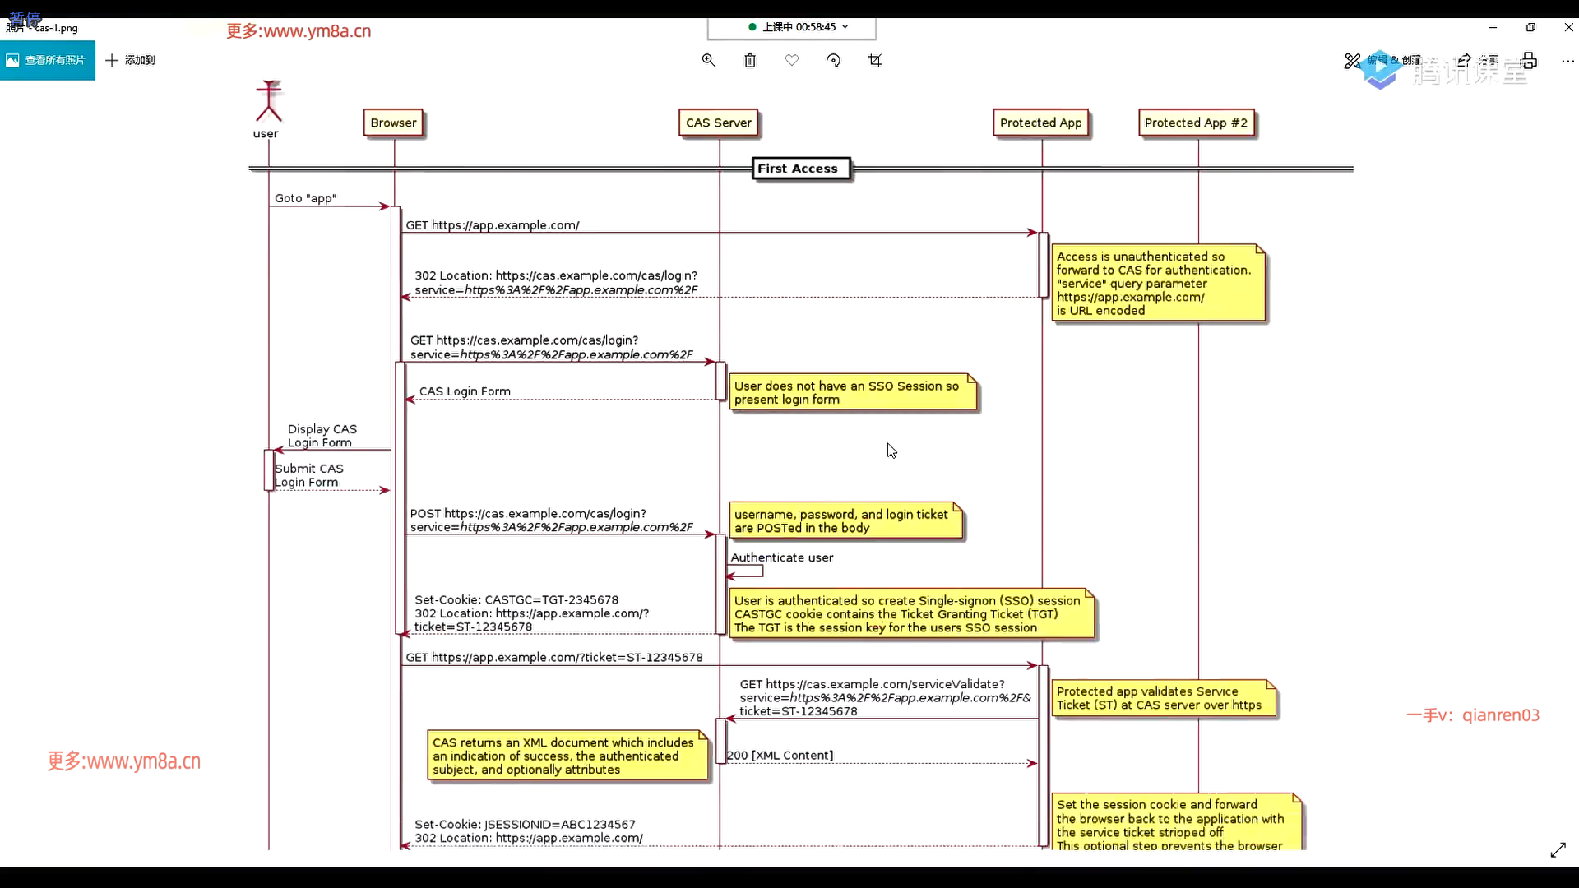Open the crop tool
1579x888 pixels.
[x=875, y=60]
